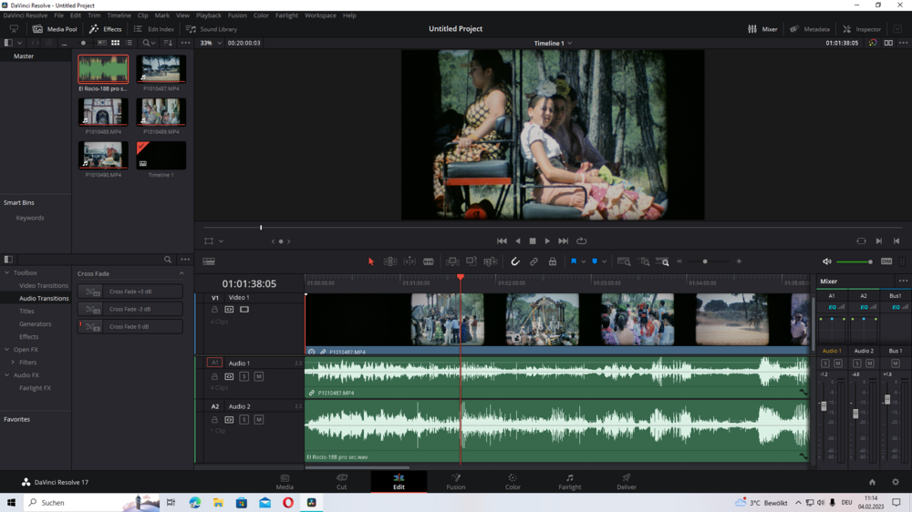Click the position lock padlock icon
The width and height of the screenshot is (912, 512).
click(552, 261)
